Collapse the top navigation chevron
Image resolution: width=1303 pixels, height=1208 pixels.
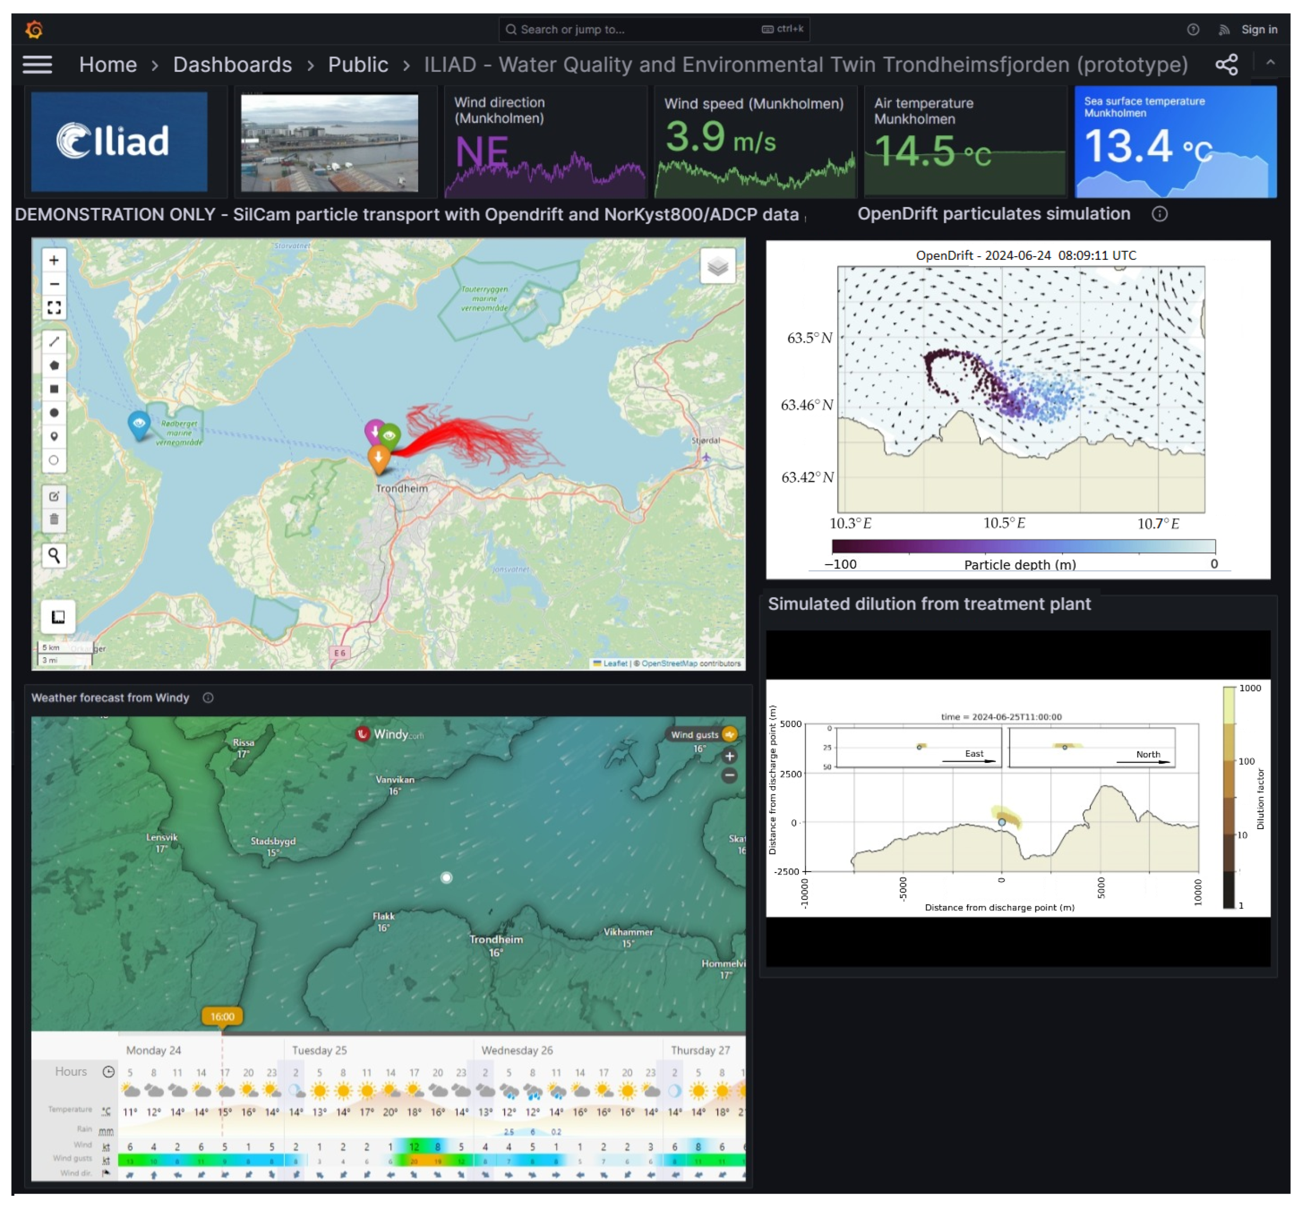tap(1270, 63)
